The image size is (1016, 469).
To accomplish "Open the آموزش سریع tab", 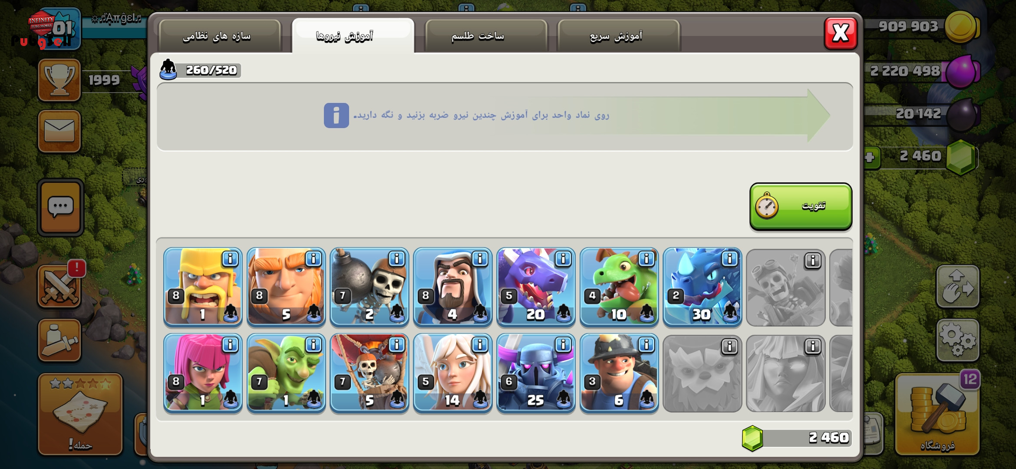I will (618, 36).
